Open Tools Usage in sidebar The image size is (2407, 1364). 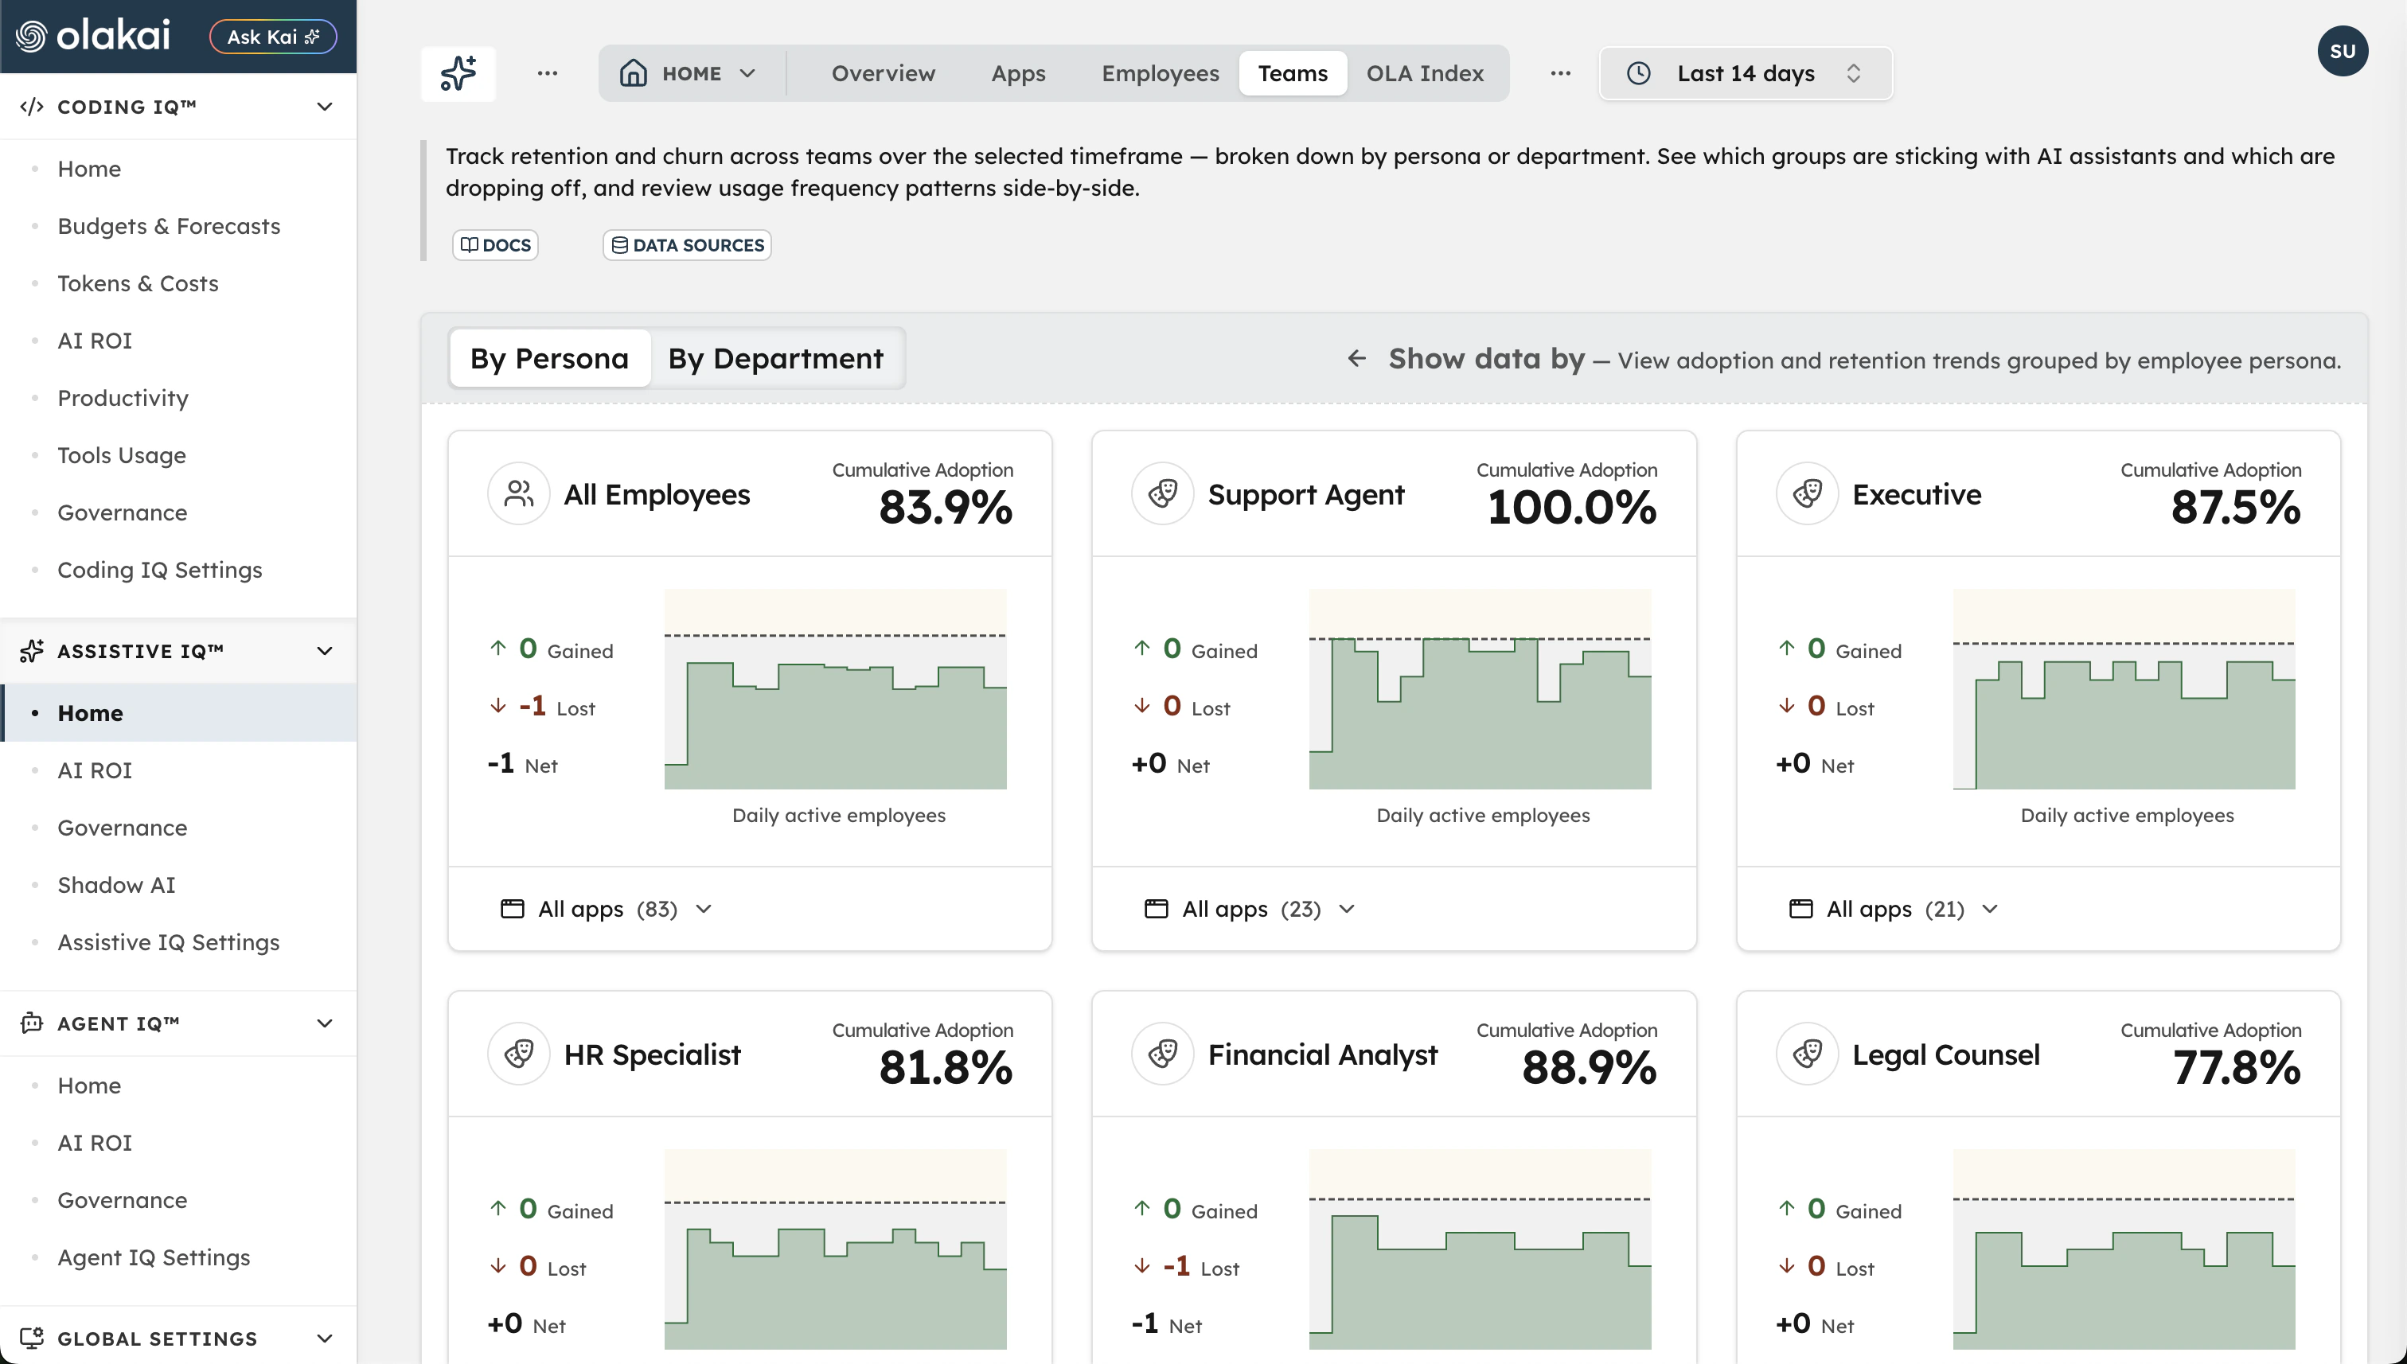(122, 455)
